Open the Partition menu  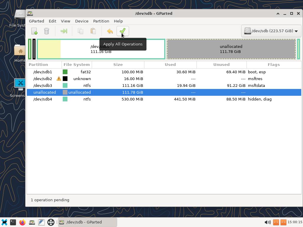101,21
